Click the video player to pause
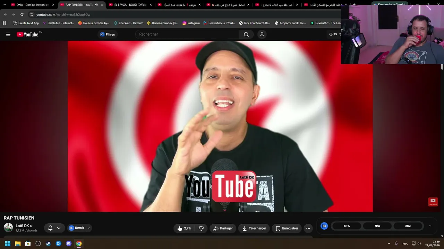 point(220,126)
